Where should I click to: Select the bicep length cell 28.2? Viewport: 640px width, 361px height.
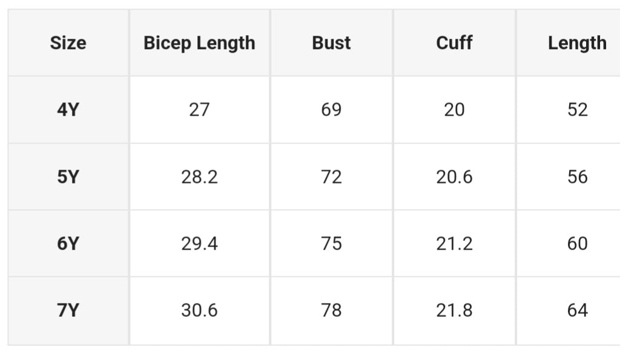199,177
